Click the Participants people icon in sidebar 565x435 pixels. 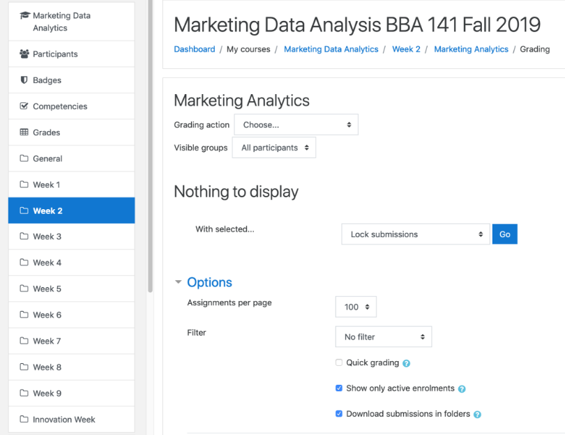[24, 54]
